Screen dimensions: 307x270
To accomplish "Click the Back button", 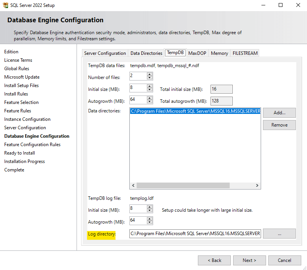I will [x=214, y=260].
